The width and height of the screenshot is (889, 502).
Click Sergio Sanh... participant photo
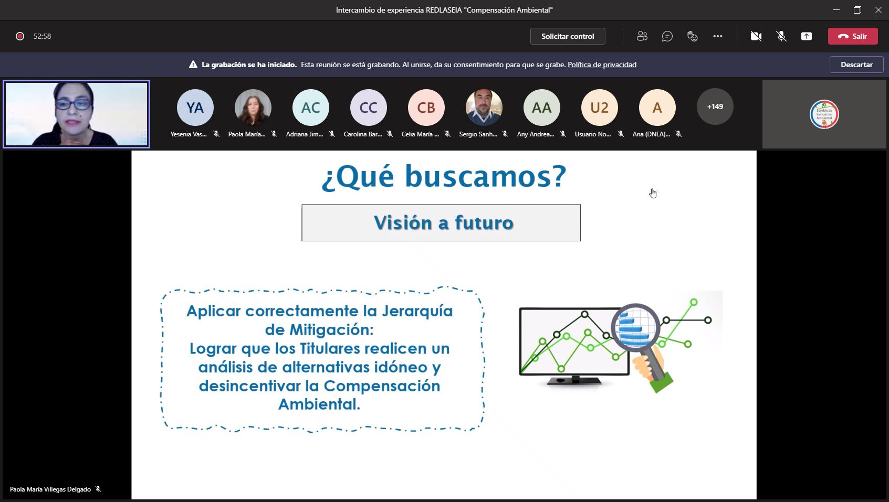484,108
